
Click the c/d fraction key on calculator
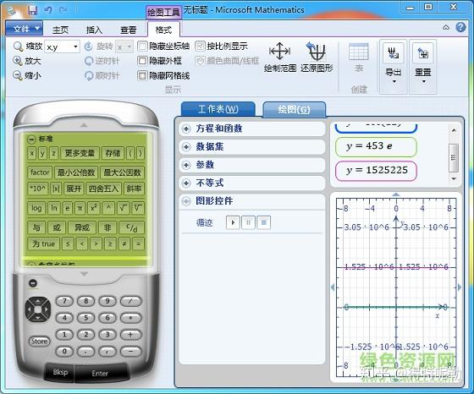click(x=131, y=227)
